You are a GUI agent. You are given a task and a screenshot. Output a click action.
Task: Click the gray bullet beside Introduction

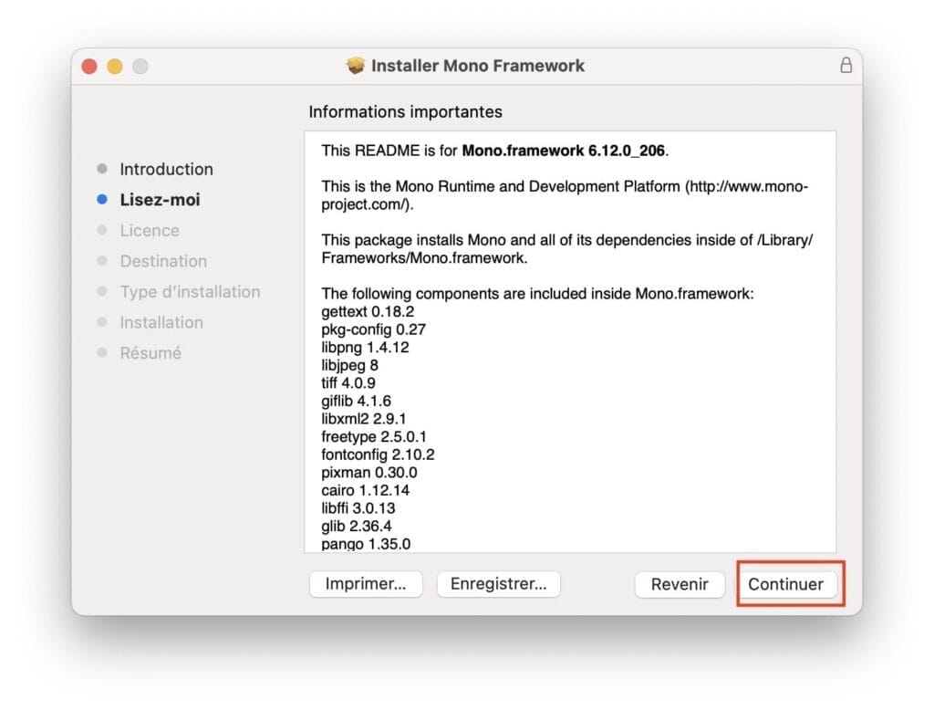102,169
